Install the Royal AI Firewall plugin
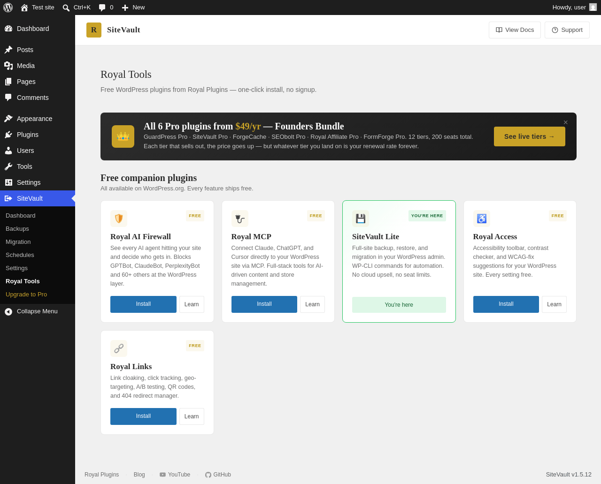Screen dimensions: 601x484 pos(143,304)
